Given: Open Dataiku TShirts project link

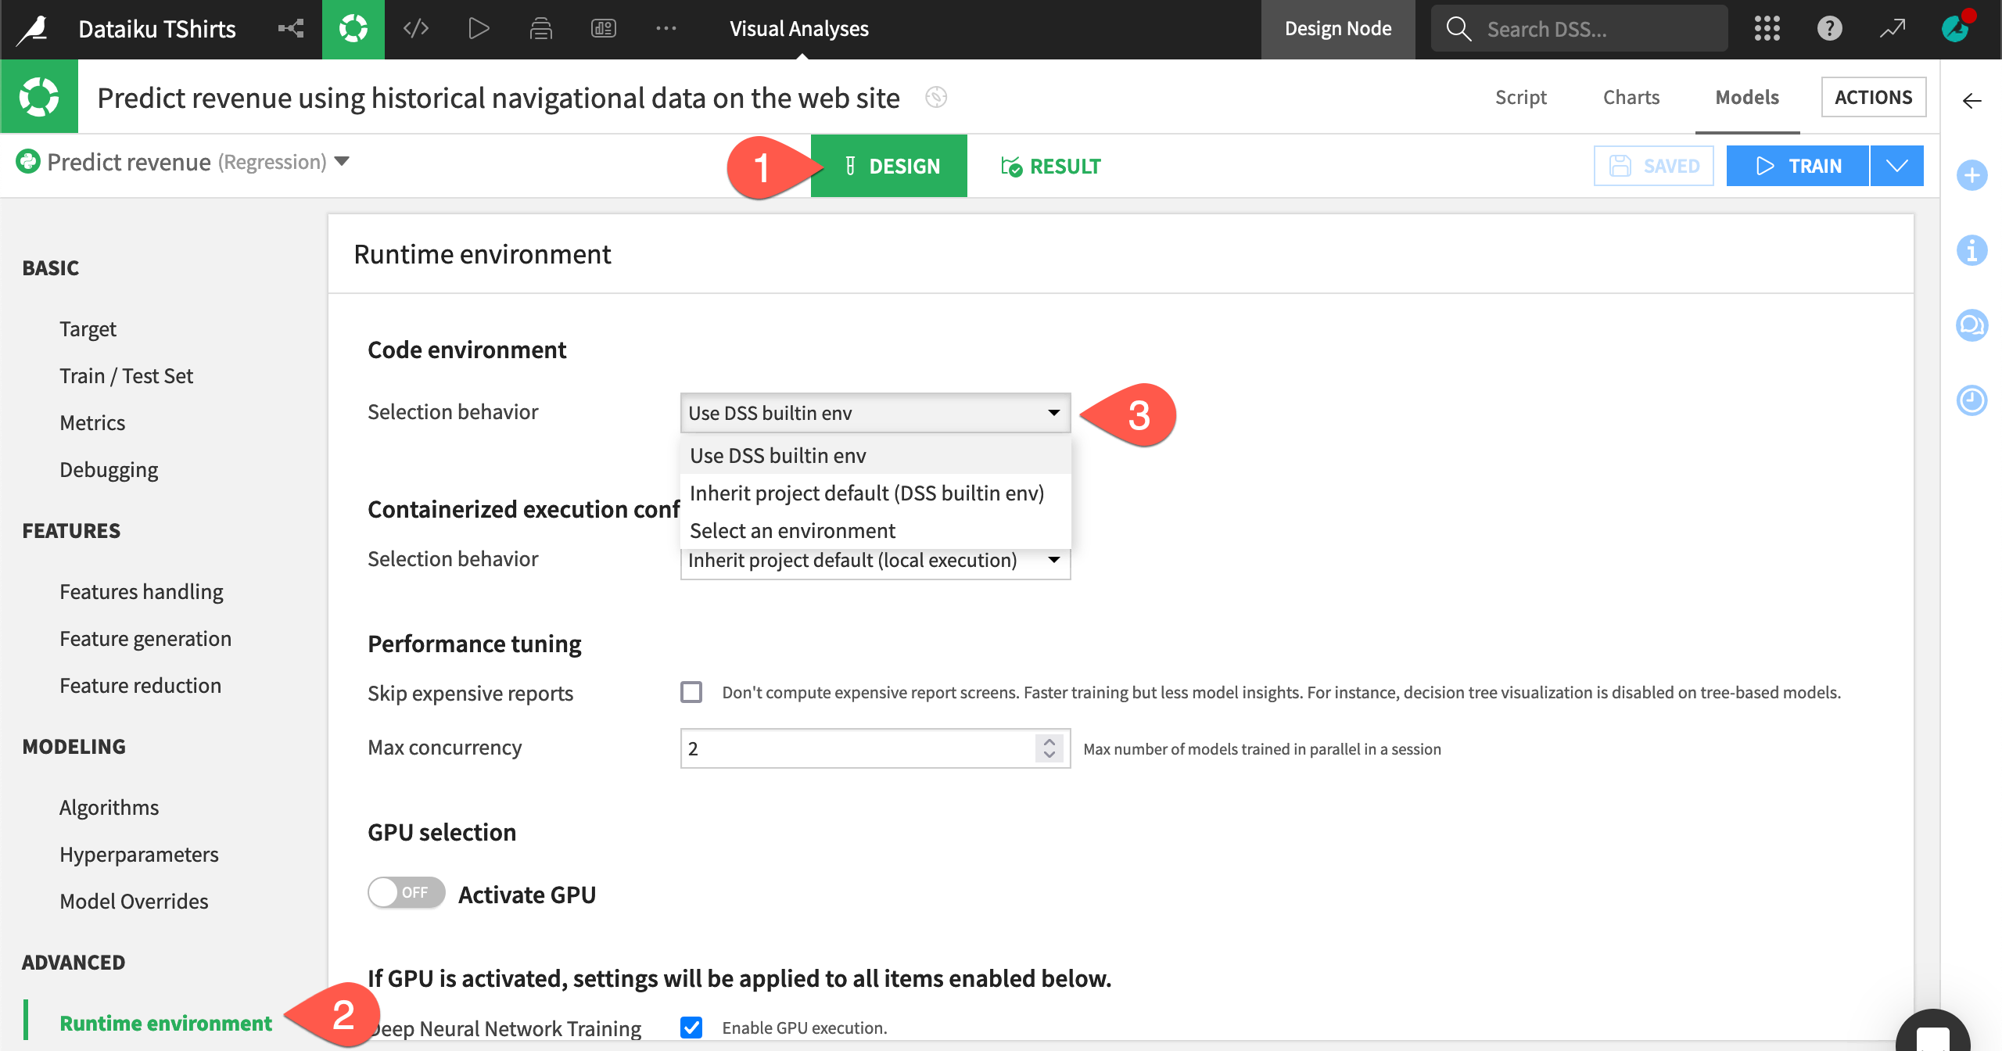Looking at the screenshot, I should (157, 30).
